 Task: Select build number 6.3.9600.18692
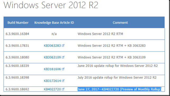17,89
